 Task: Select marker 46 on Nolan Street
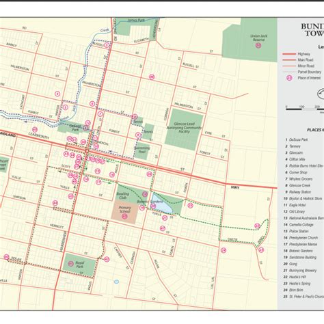click(x=6, y=257)
